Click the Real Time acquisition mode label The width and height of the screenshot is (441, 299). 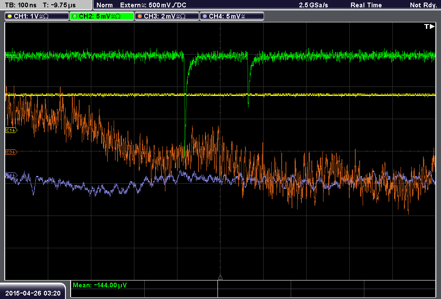(x=366, y=5)
